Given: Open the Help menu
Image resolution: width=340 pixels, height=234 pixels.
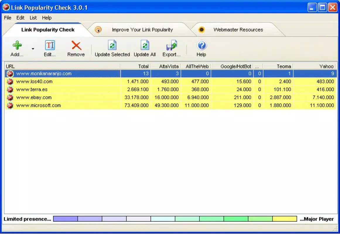Looking at the screenshot, I should click(47, 18).
